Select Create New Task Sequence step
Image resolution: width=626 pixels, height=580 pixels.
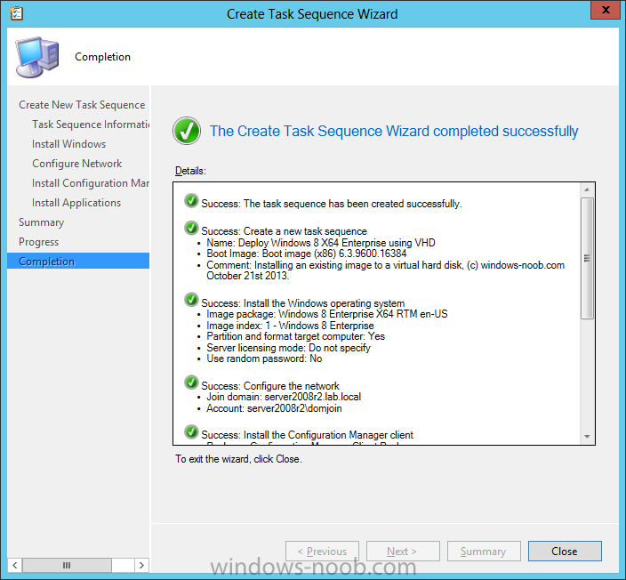82,105
